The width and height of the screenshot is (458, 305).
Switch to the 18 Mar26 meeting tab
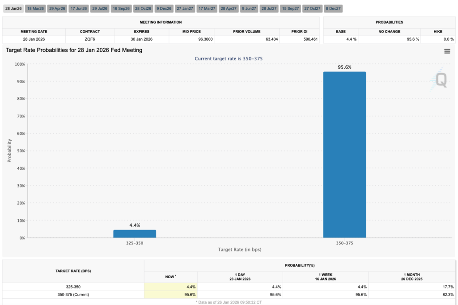(x=35, y=8)
